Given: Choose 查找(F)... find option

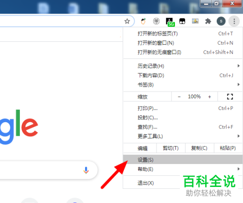Looking at the screenshot, I should tap(183, 127).
